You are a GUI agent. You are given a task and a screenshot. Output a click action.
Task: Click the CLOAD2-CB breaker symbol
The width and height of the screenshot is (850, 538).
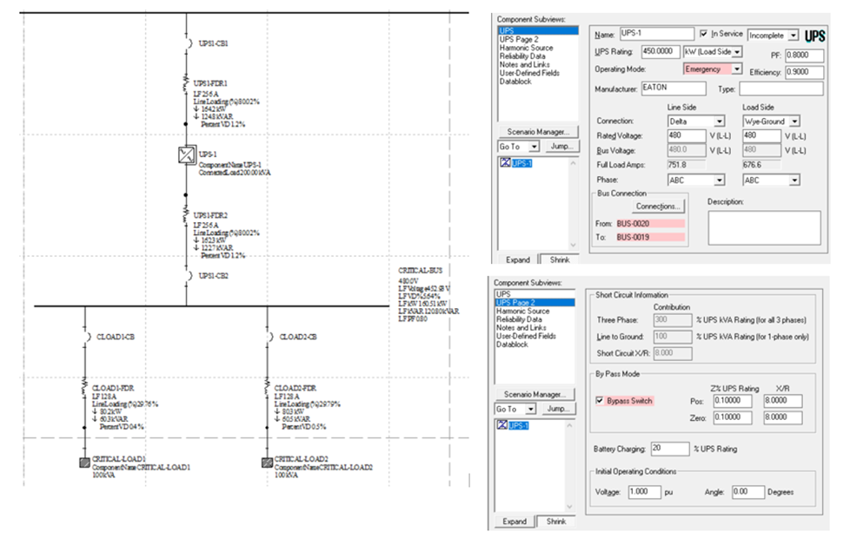266,336
